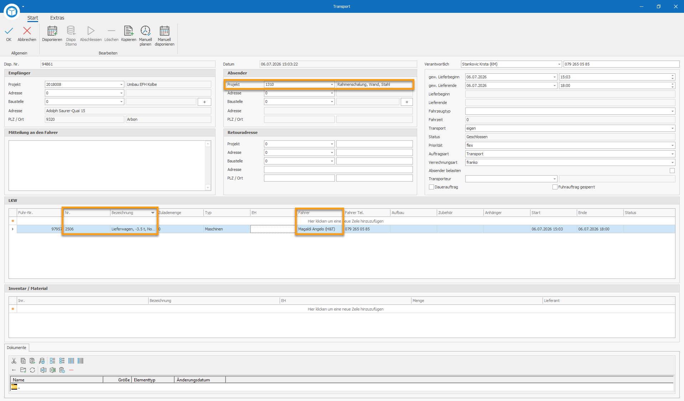Click the Excel document icon in Dokumente
This screenshot has height=401, width=684.
53,370
